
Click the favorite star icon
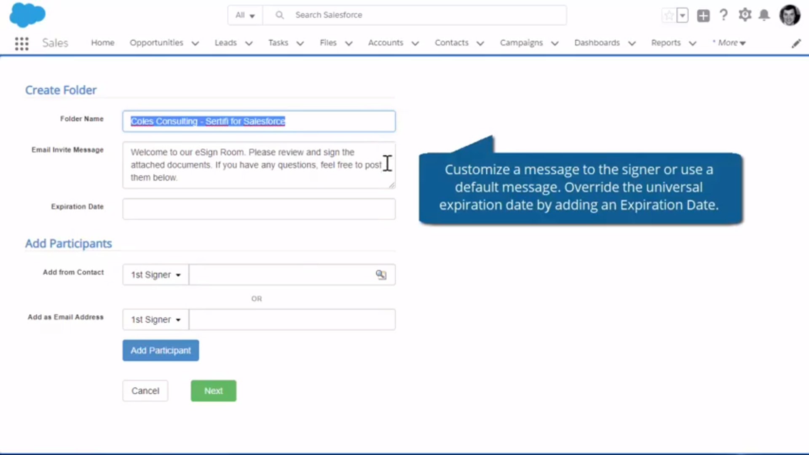668,15
